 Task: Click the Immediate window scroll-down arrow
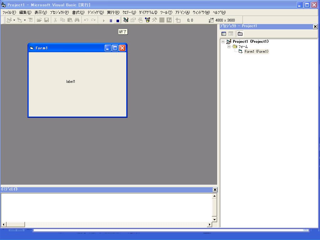click(214, 220)
